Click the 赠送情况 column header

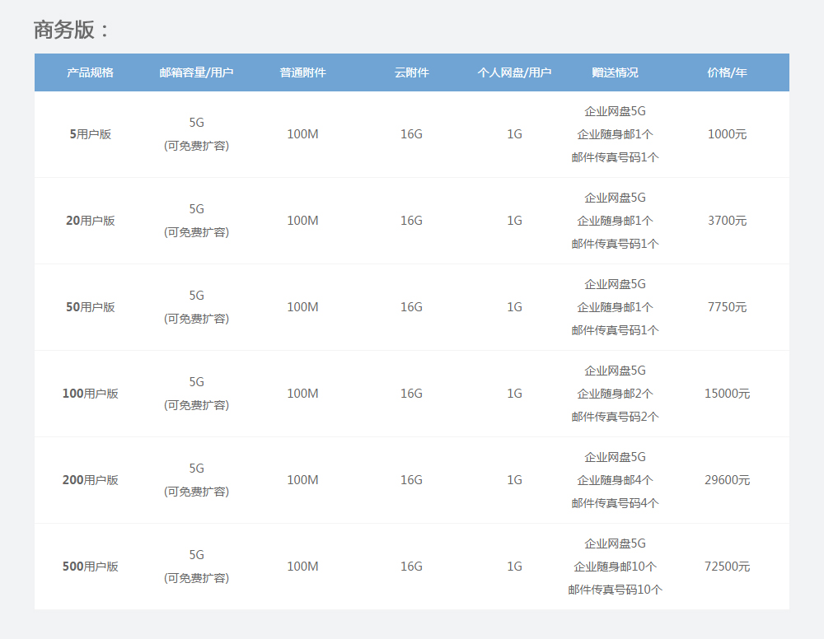click(x=615, y=72)
